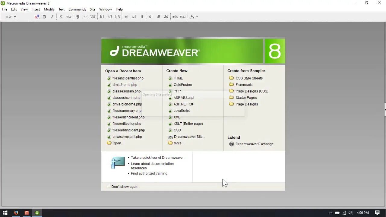Click the Characters insert icon
Image resolution: width=386 pixels, height=217 pixels.
pyautogui.click(x=192, y=17)
